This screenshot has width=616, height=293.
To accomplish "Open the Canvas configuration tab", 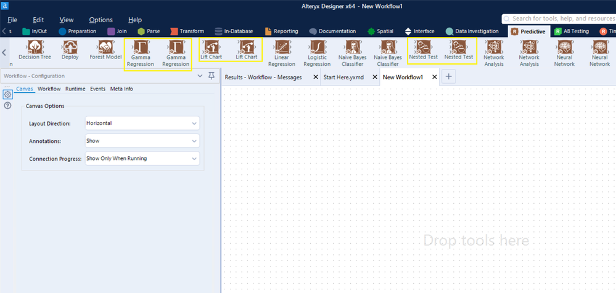I will (25, 89).
